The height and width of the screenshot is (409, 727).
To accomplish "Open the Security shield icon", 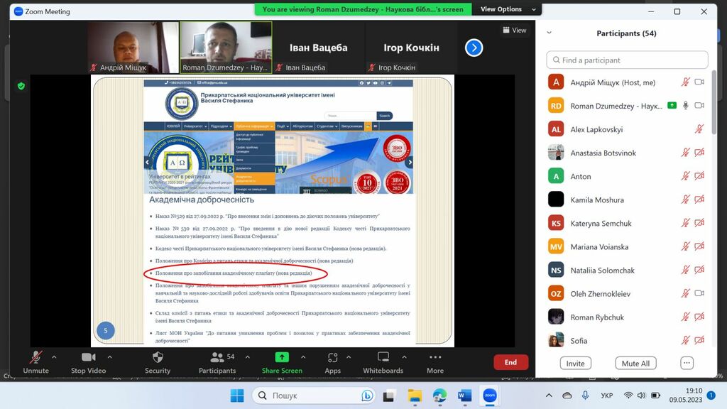I will coord(158,357).
